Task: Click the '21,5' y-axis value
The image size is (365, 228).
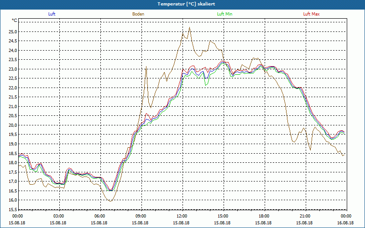Action: pyautogui.click(x=13, y=97)
